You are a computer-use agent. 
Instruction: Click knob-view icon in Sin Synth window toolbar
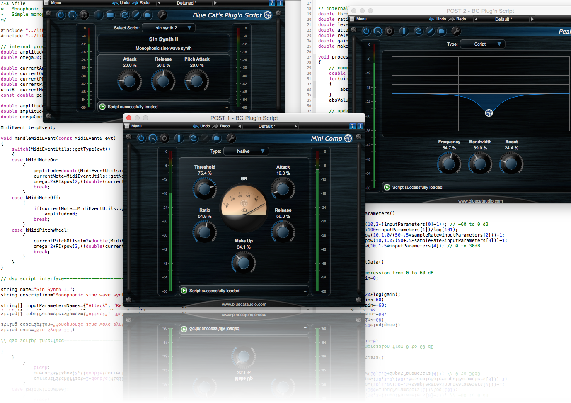pos(73,15)
